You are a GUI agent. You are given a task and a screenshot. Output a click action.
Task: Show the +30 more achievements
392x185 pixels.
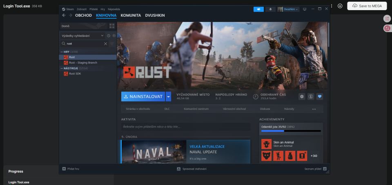(314, 156)
